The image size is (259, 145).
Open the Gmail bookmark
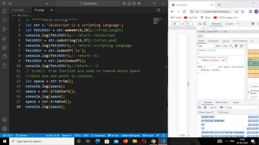pyautogui.click(x=176, y=17)
